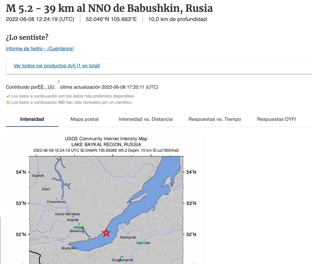
Task: Click the earthquake title heading
Action: (109, 9)
